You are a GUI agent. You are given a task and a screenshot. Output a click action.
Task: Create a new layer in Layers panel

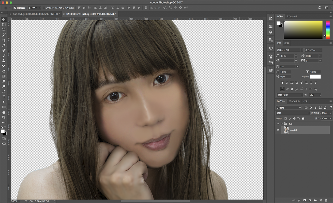[321, 200]
